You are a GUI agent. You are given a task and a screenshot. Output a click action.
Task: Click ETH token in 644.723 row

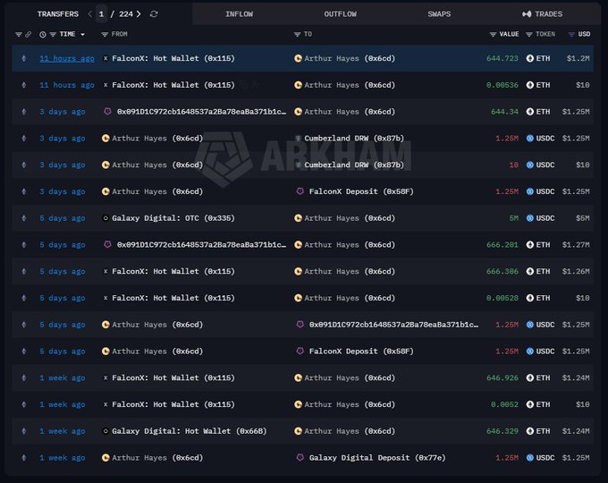(x=543, y=58)
